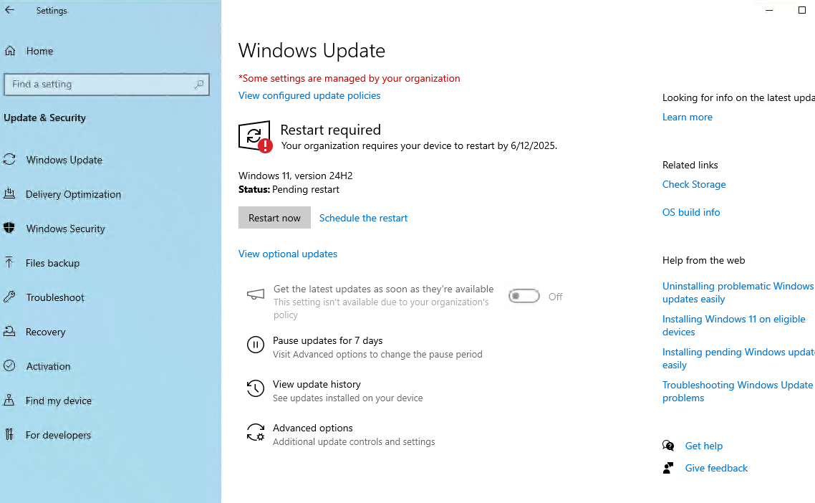Click the Find a setting search box
The width and height of the screenshot is (815, 503).
pyautogui.click(x=107, y=85)
